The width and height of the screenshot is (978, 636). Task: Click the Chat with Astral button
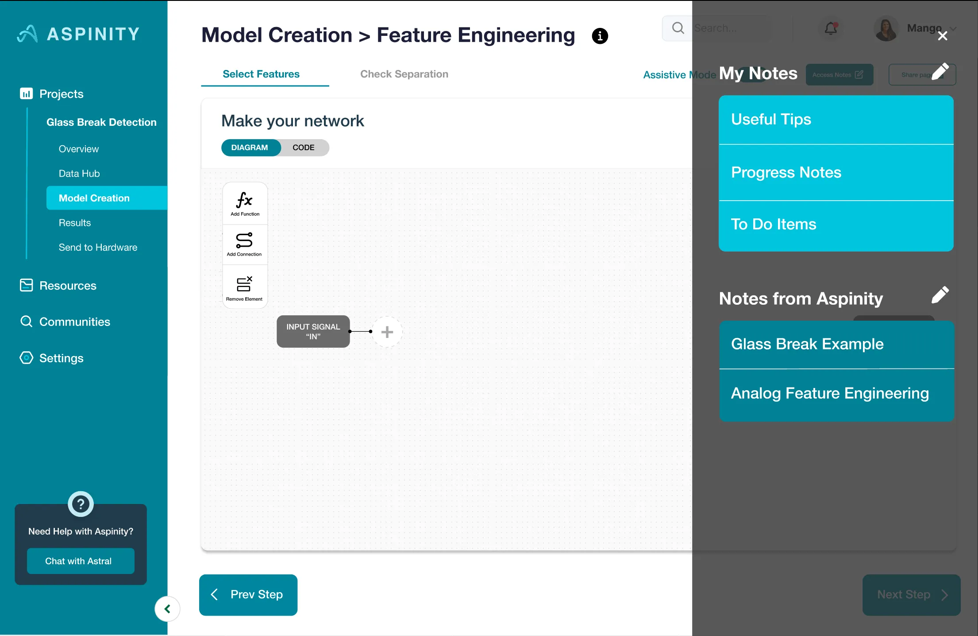[81, 561]
